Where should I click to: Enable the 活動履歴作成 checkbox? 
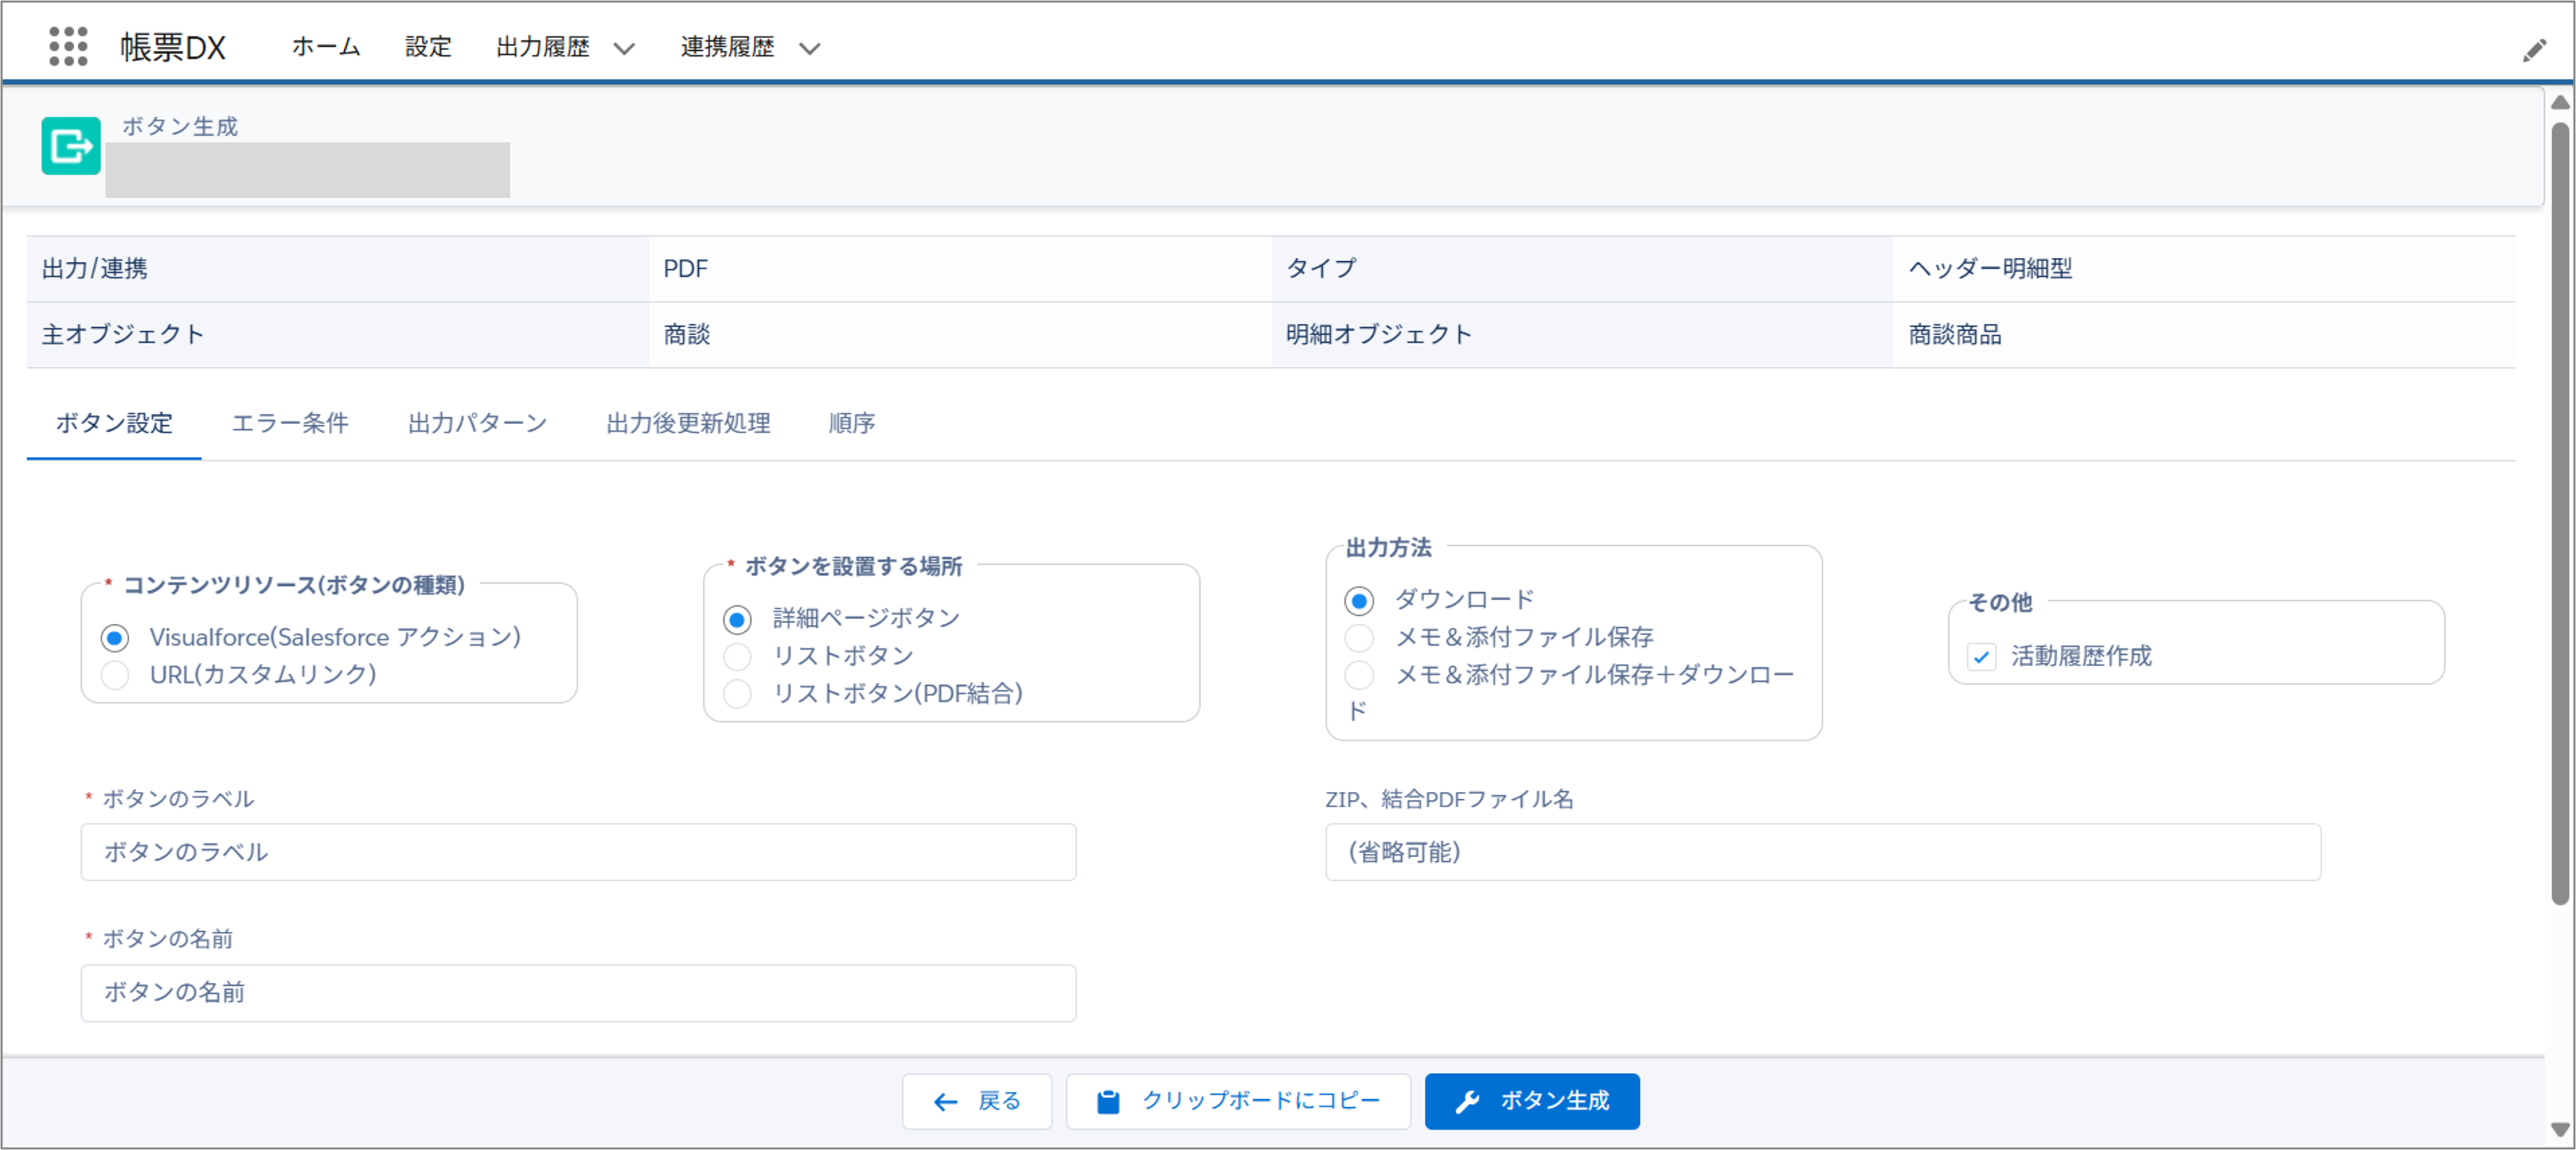[x=1981, y=657]
